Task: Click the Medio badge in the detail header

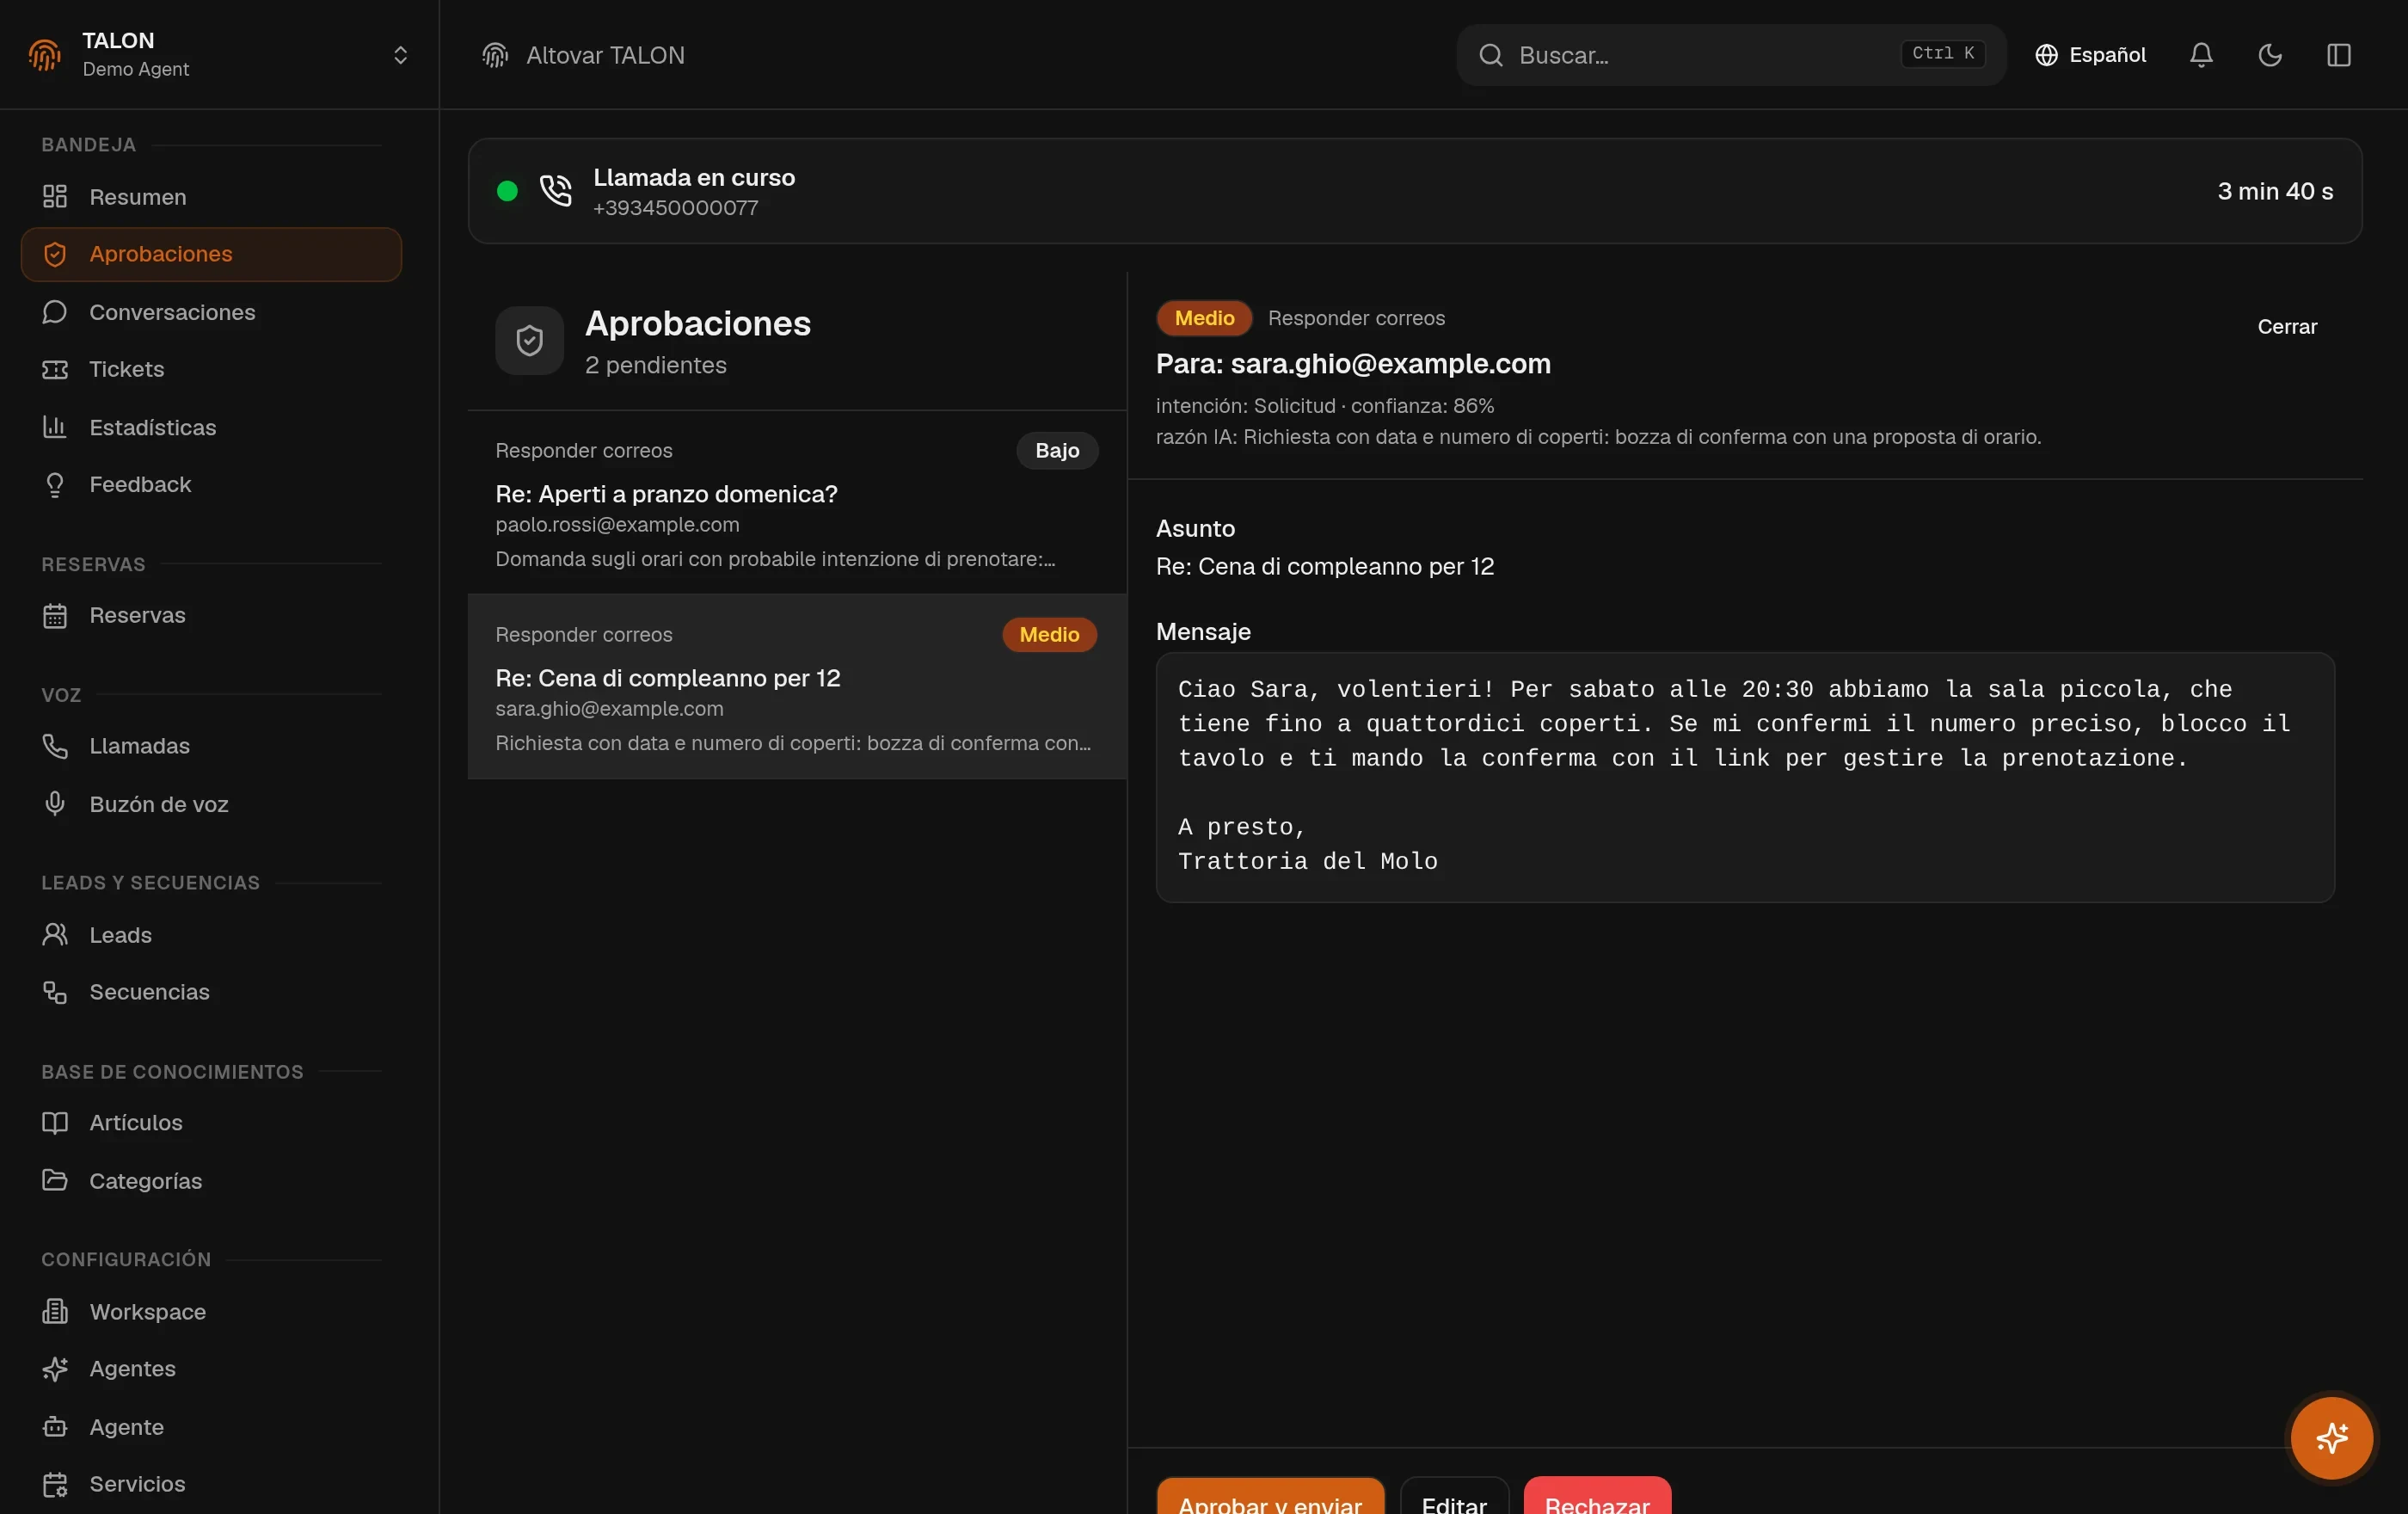Action: (1204, 318)
